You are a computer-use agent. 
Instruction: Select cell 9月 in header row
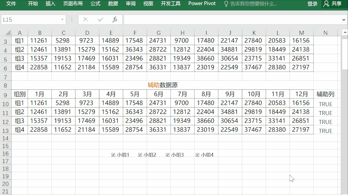point(230,94)
